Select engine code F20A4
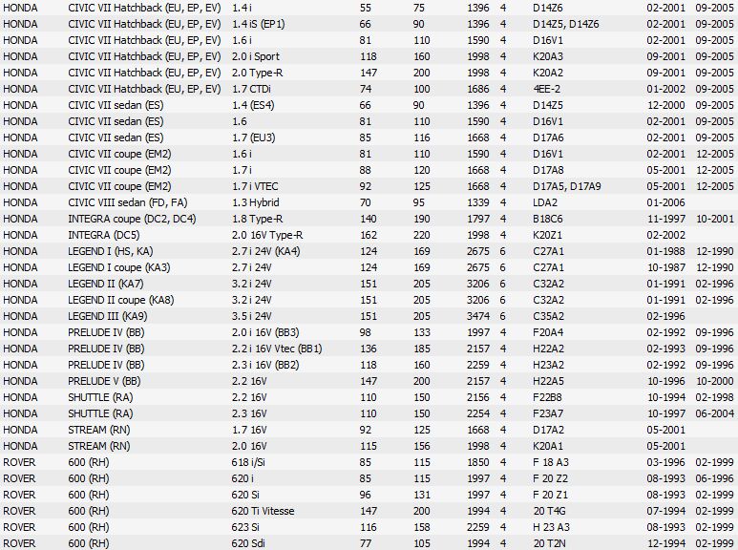This screenshot has width=738, height=550. point(548,333)
